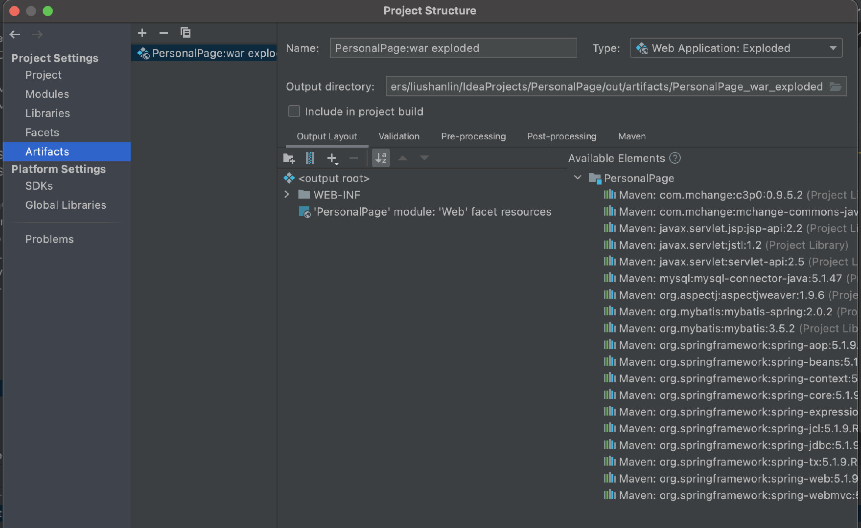Open the Maven tab
The width and height of the screenshot is (861, 528).
(x=632, y=136)
